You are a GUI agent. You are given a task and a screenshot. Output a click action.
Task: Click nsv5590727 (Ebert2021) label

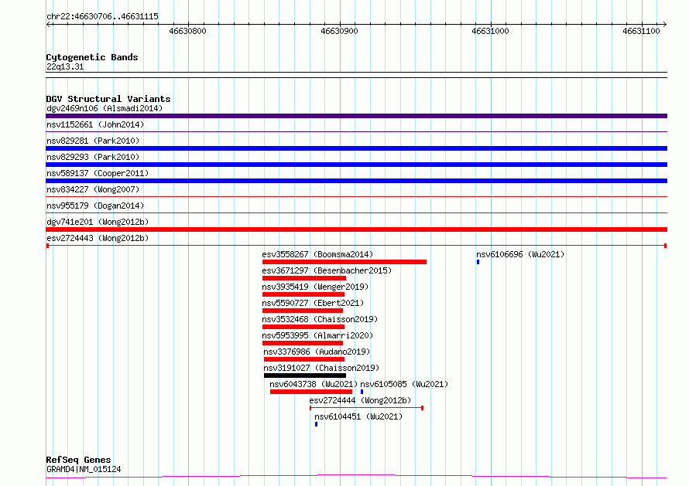click(313, 303)
